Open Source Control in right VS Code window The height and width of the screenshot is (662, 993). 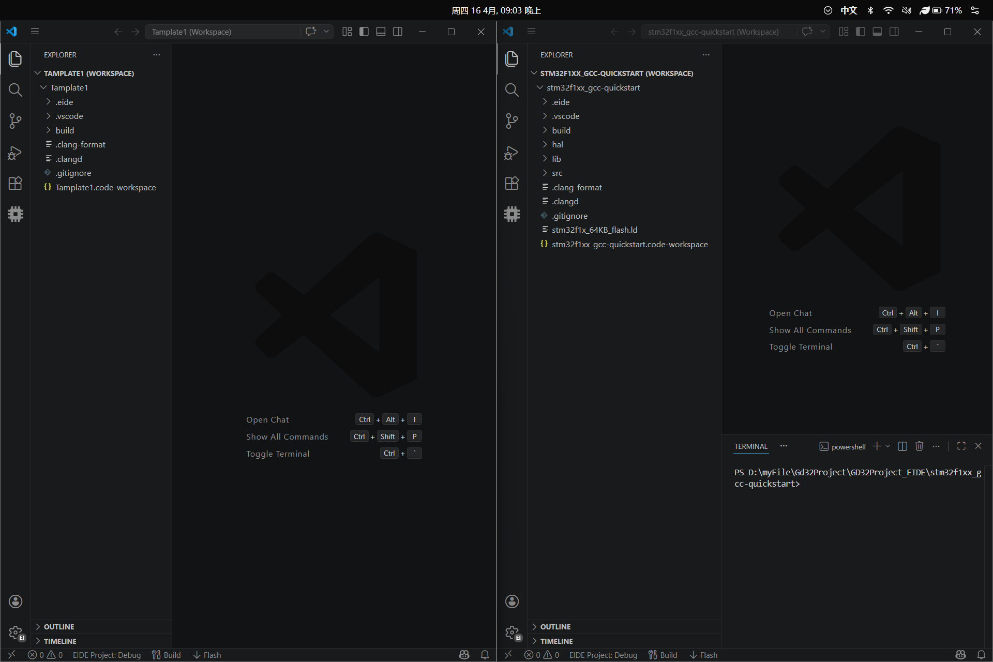coord(512,121)
